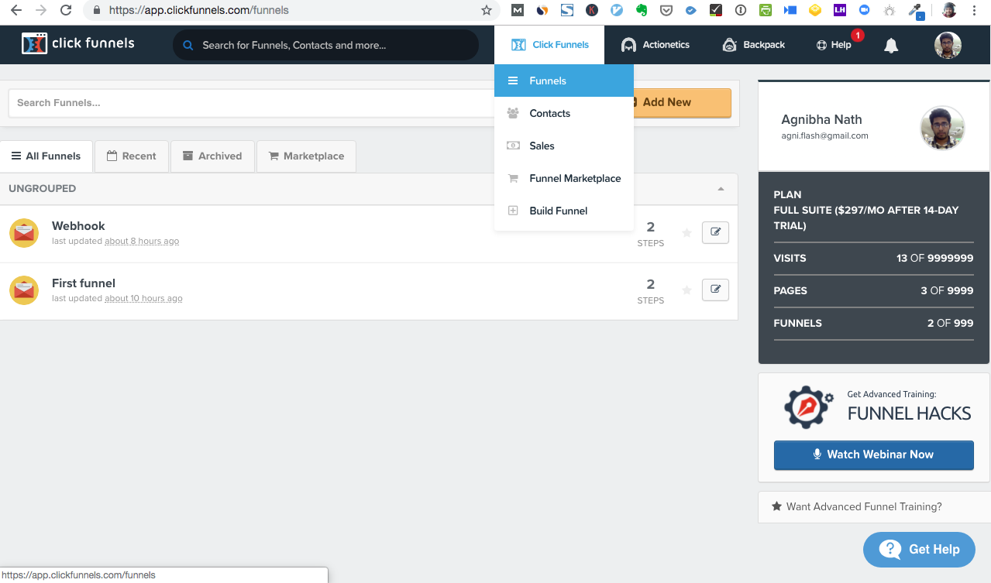This screenshot has height=583, width=991.
Task: Click the Get Help chat button
Action: pyautogui.click(x=920, y=550)
